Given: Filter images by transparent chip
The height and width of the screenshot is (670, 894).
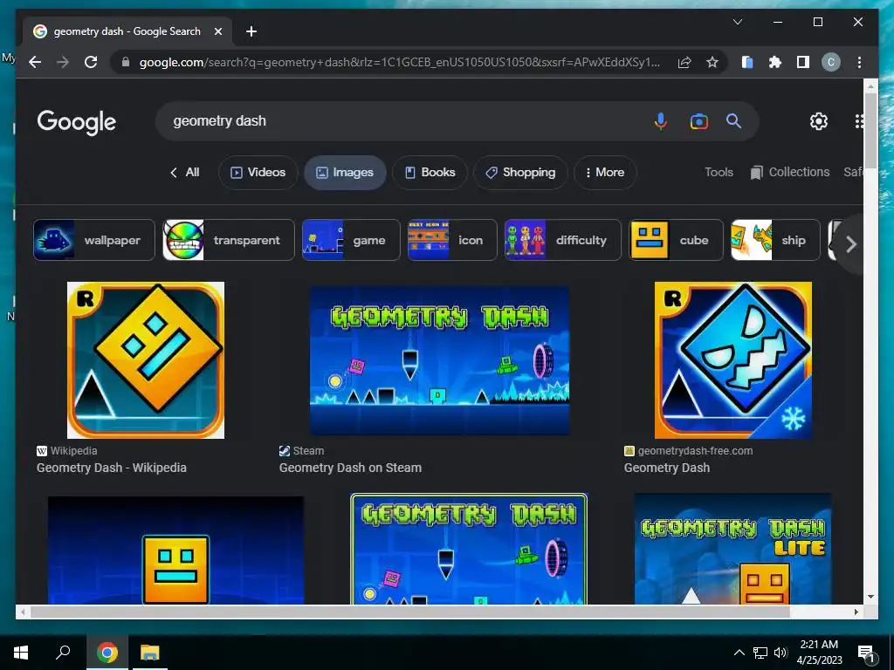Looking at the screenshot, I should pos(228,240).
